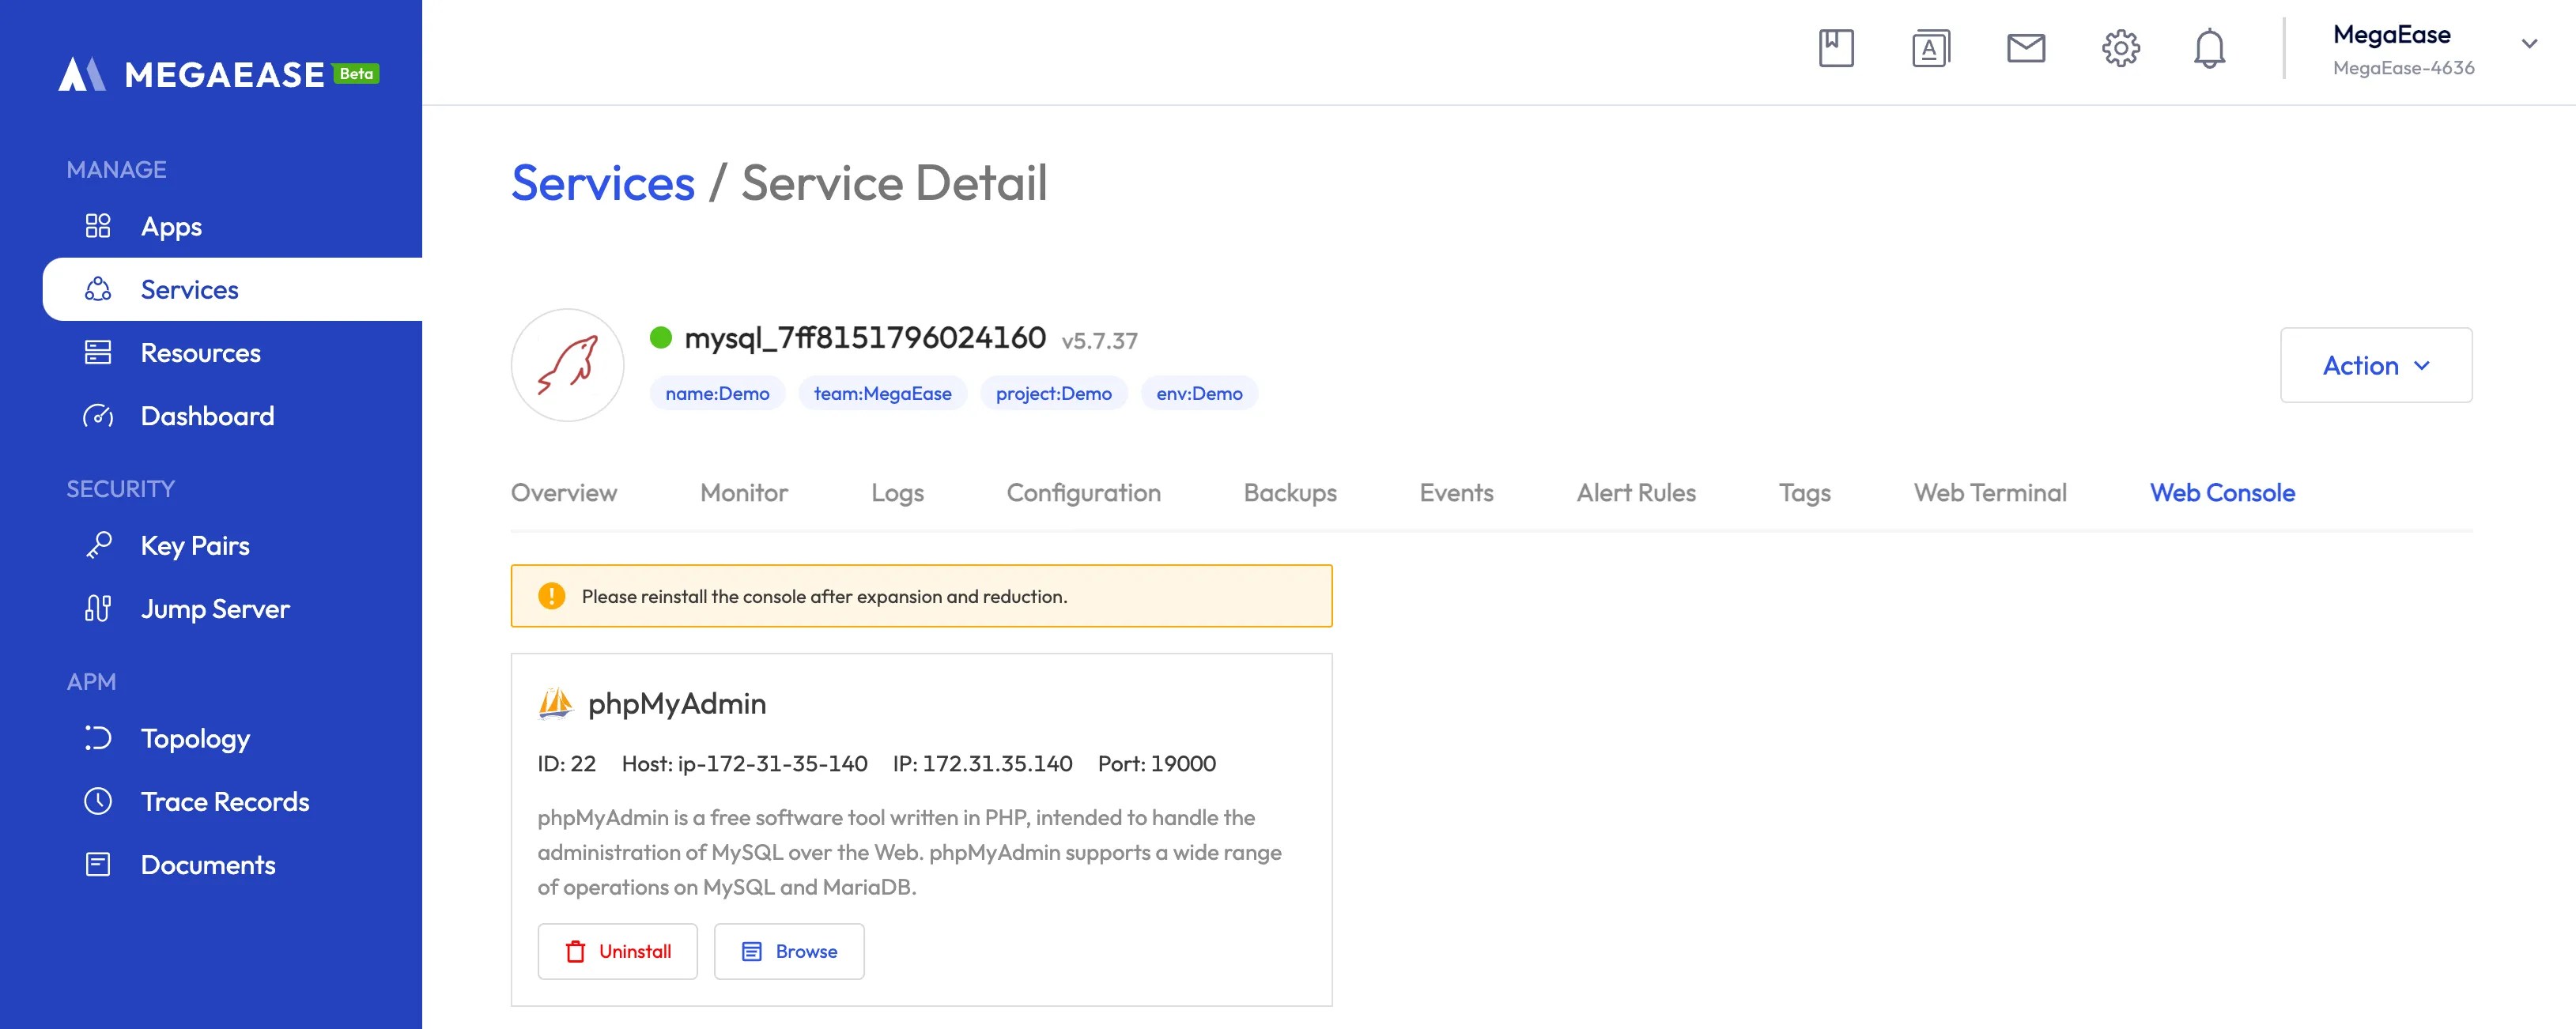Select the Web Console tab
Viewport: 2576px width, 1029px height.
click(2222, 493)
